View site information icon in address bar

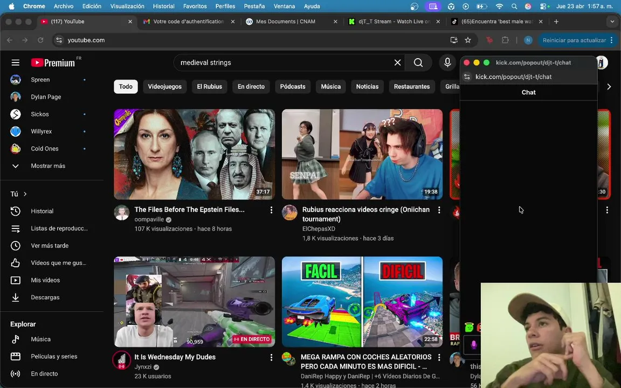[x=59, y=40]
